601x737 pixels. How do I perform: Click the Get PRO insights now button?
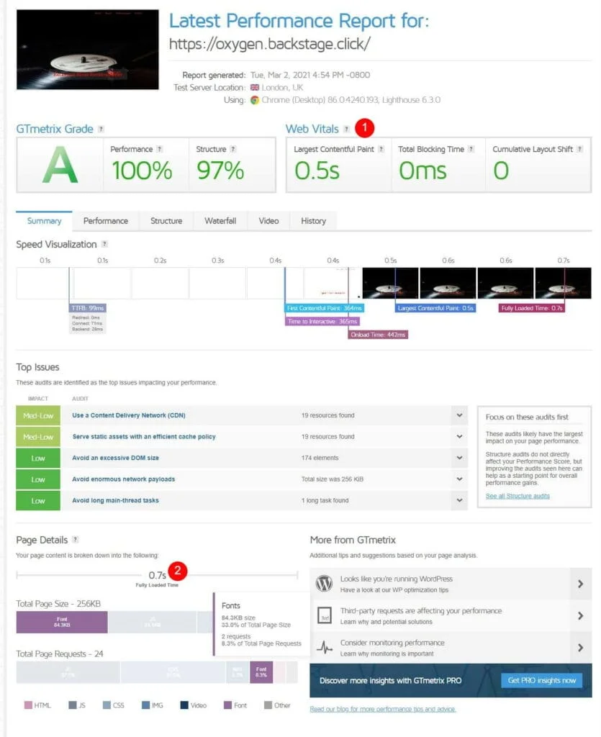click(x=541, y=680)
